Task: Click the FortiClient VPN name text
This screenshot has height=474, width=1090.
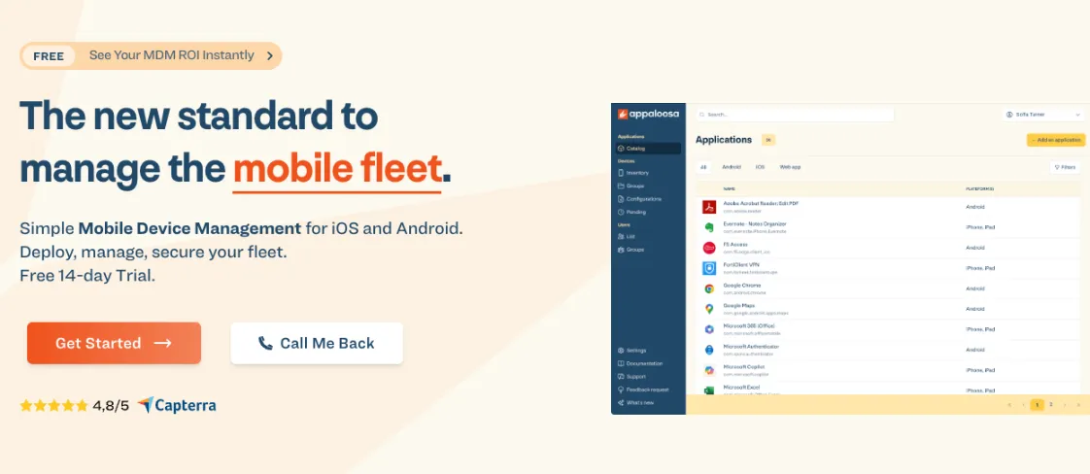Action: [742, 265]
